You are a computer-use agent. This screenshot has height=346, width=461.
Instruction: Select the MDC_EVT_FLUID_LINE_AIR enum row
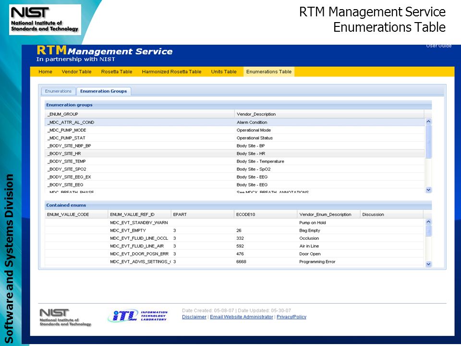(234, 246)
